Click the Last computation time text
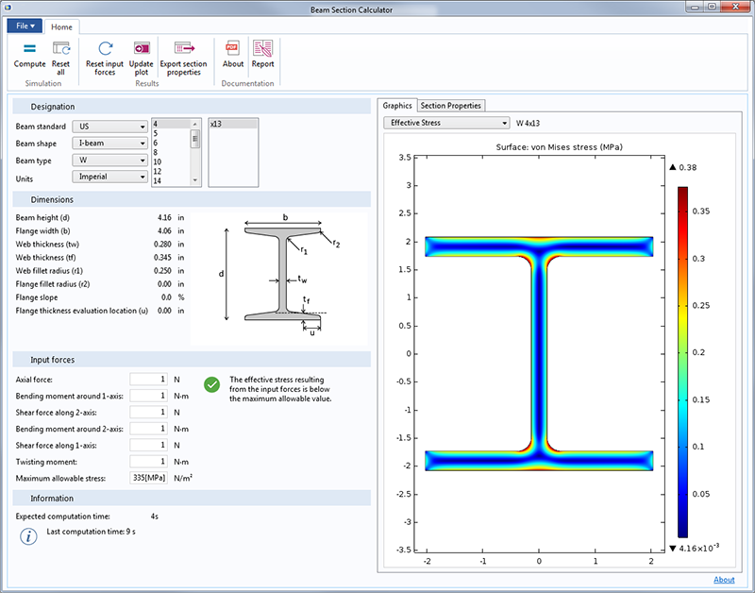Screen dimensions: 755x593 click(x=91, y=532)
